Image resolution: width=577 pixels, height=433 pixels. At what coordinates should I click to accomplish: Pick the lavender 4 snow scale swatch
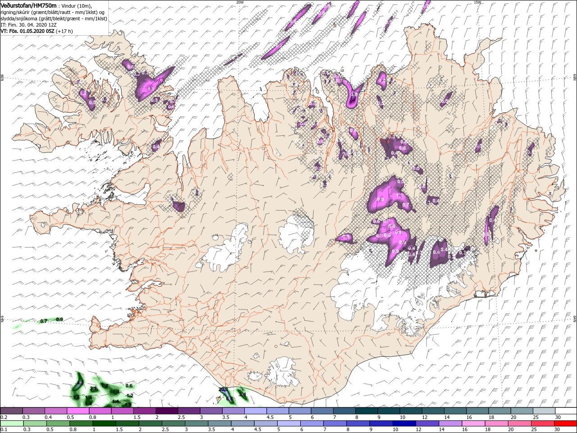[x=255, y=411]
